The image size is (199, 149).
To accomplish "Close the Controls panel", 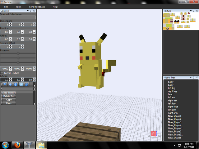I will pyautogui.click(x=34, y=11).
